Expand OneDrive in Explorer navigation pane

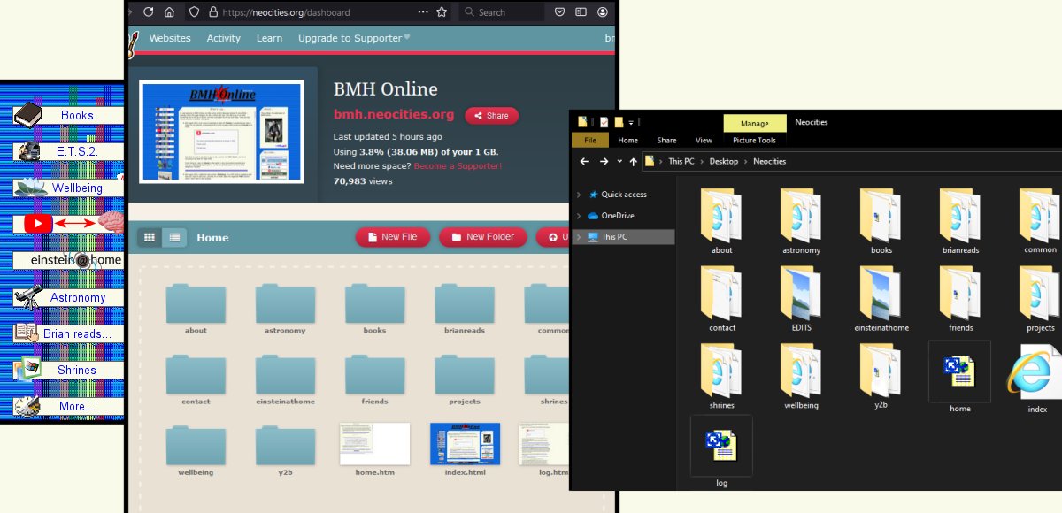pos(579,216)
